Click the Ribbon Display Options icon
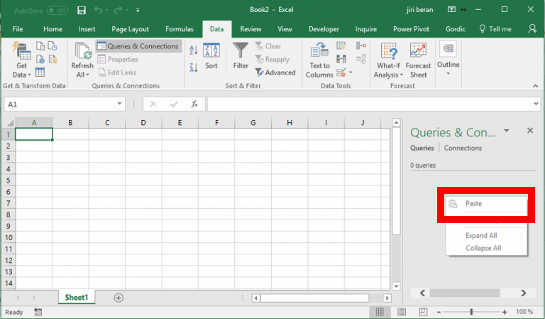Image resolution: width=545 pixels, height=319 pixels. (451, 10)
